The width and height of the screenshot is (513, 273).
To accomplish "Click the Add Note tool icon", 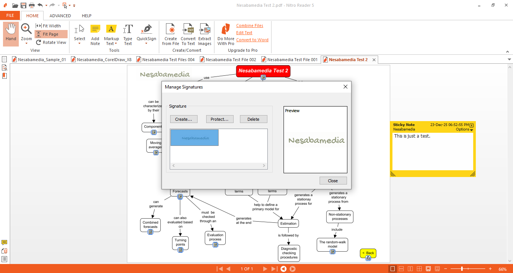I will coord(95,30).
